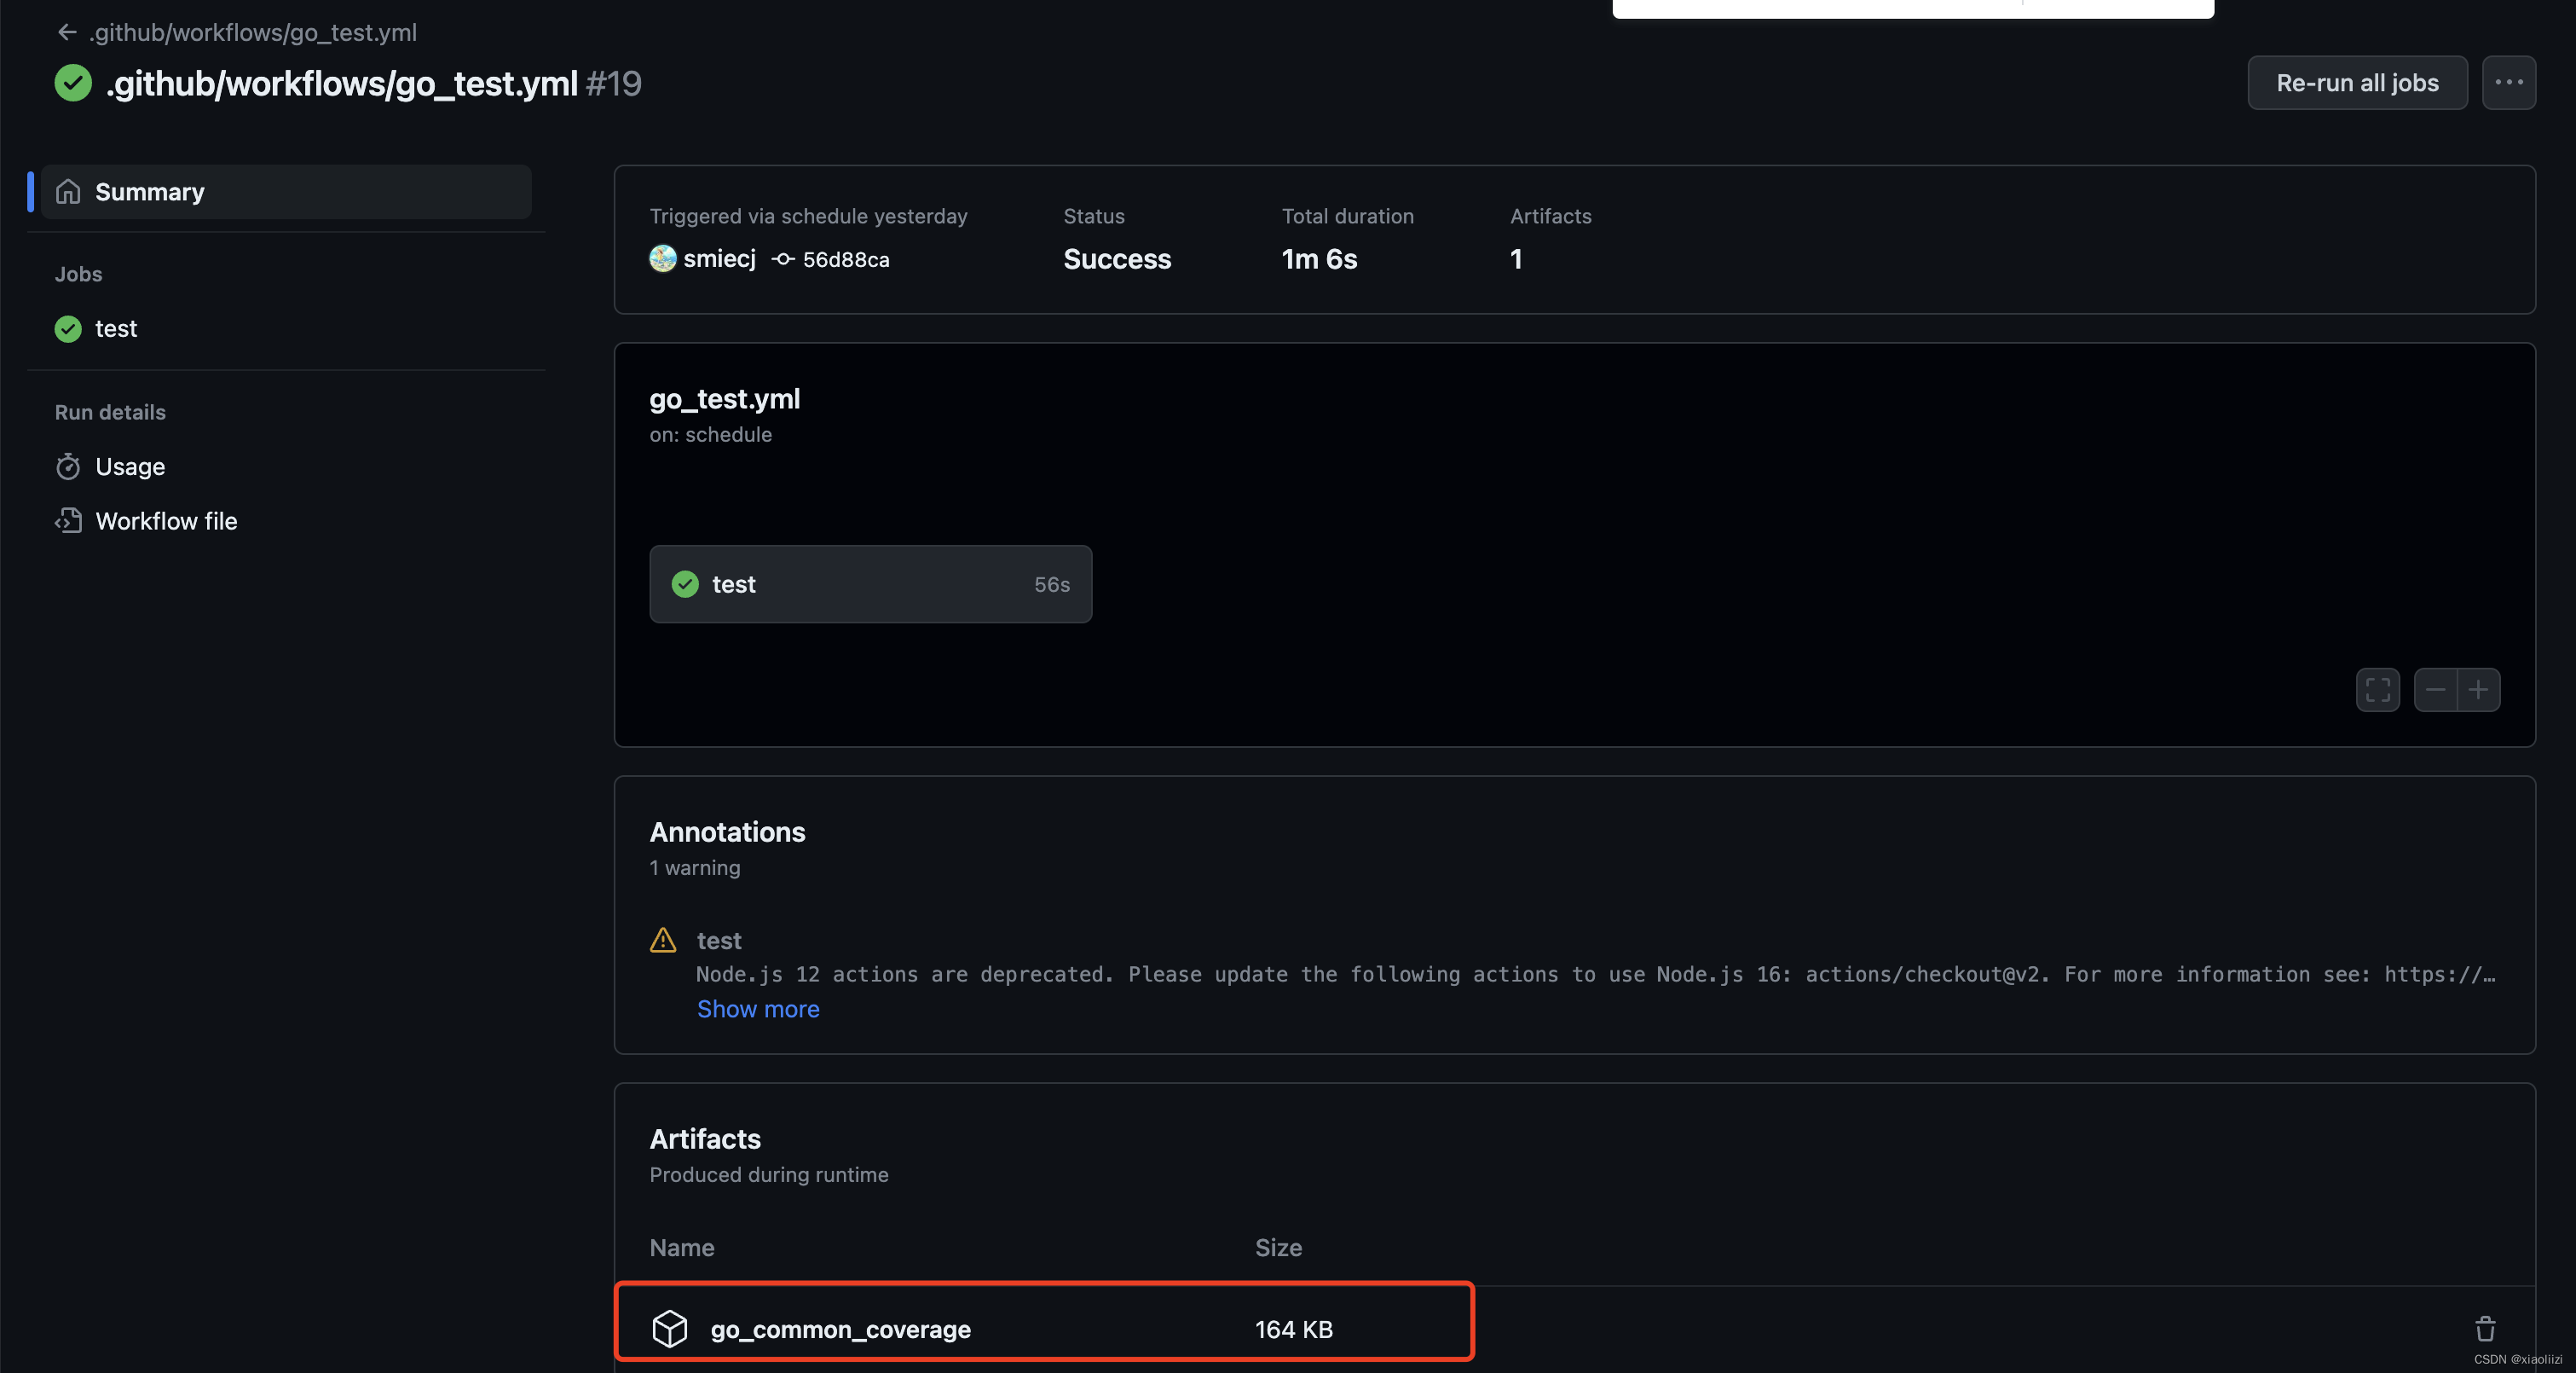Click the artifact/package icon next to go_common_coverage
This screenshot has height=1373, width=2576.
(669, 1327)
